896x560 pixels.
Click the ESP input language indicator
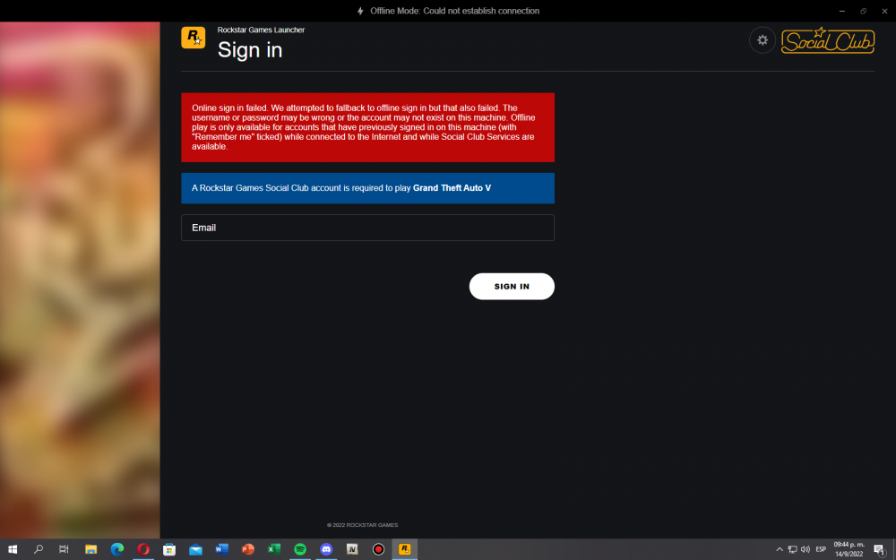(x=821, y=549)
